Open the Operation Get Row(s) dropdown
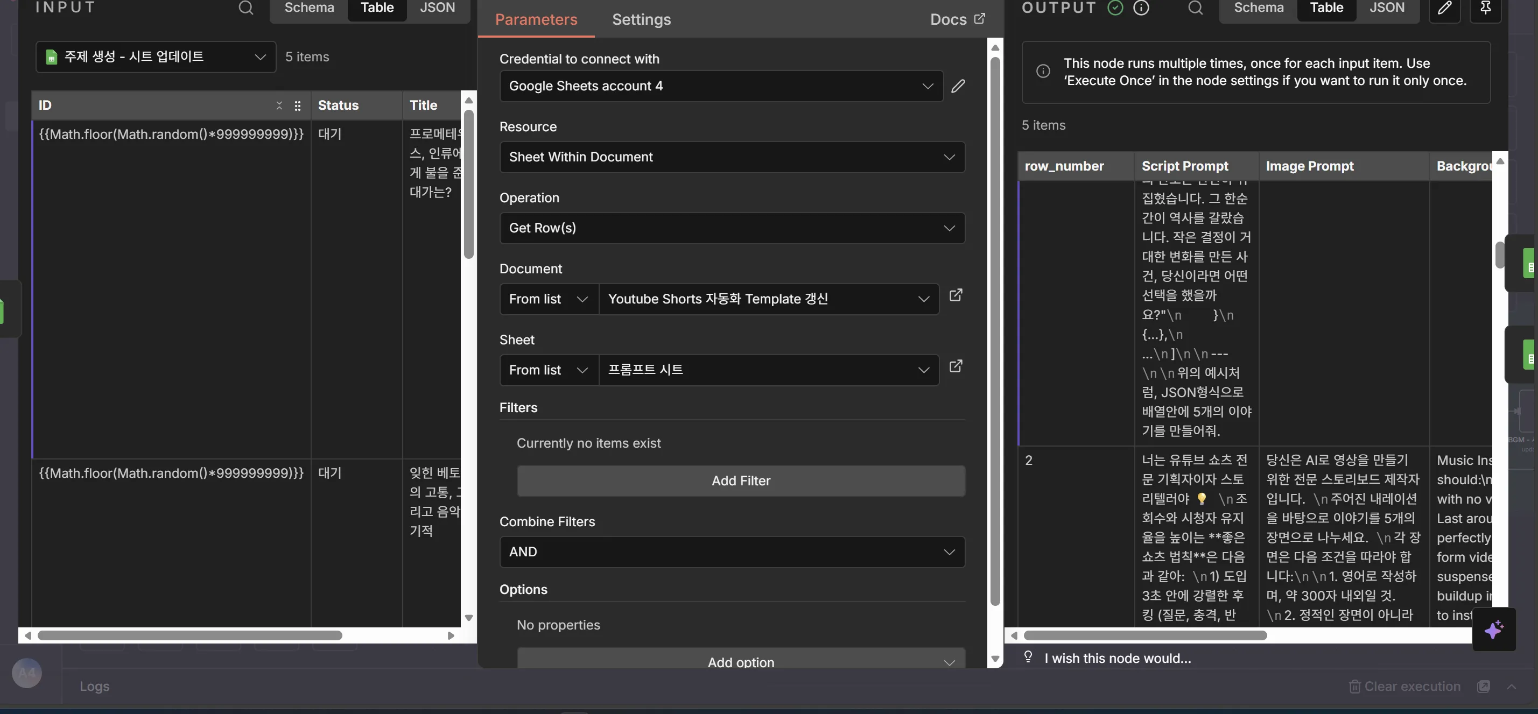Screen dimensions: 1538x714 point(732,228)
